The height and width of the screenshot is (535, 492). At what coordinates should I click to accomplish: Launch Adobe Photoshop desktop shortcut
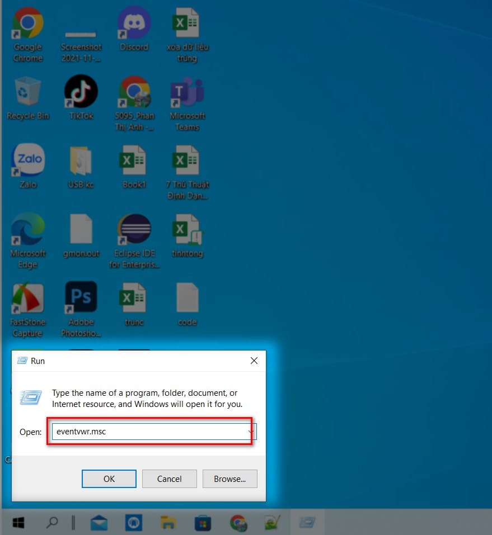[81, 309]
